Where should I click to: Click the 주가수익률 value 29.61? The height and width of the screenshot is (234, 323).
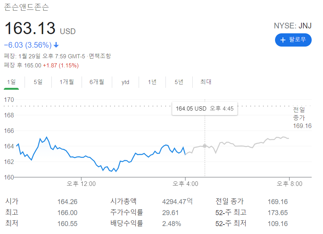170,212
